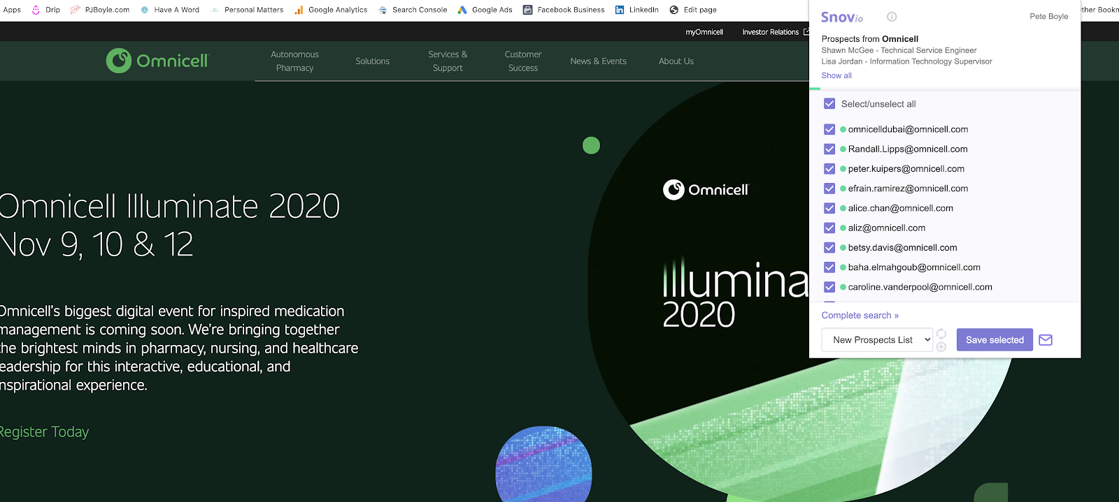Uncheck betsy.davis@omnicell.com checkbox
The image size is (1119, 502).
click(829, 247)
